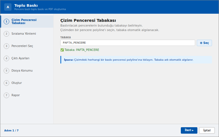Select step 2 circle icon
This screenshot has width=219, height=137.
click(x=6, y=34)
